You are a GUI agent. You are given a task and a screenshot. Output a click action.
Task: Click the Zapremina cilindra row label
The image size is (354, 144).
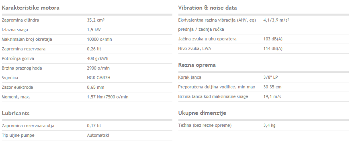point(20,20)
